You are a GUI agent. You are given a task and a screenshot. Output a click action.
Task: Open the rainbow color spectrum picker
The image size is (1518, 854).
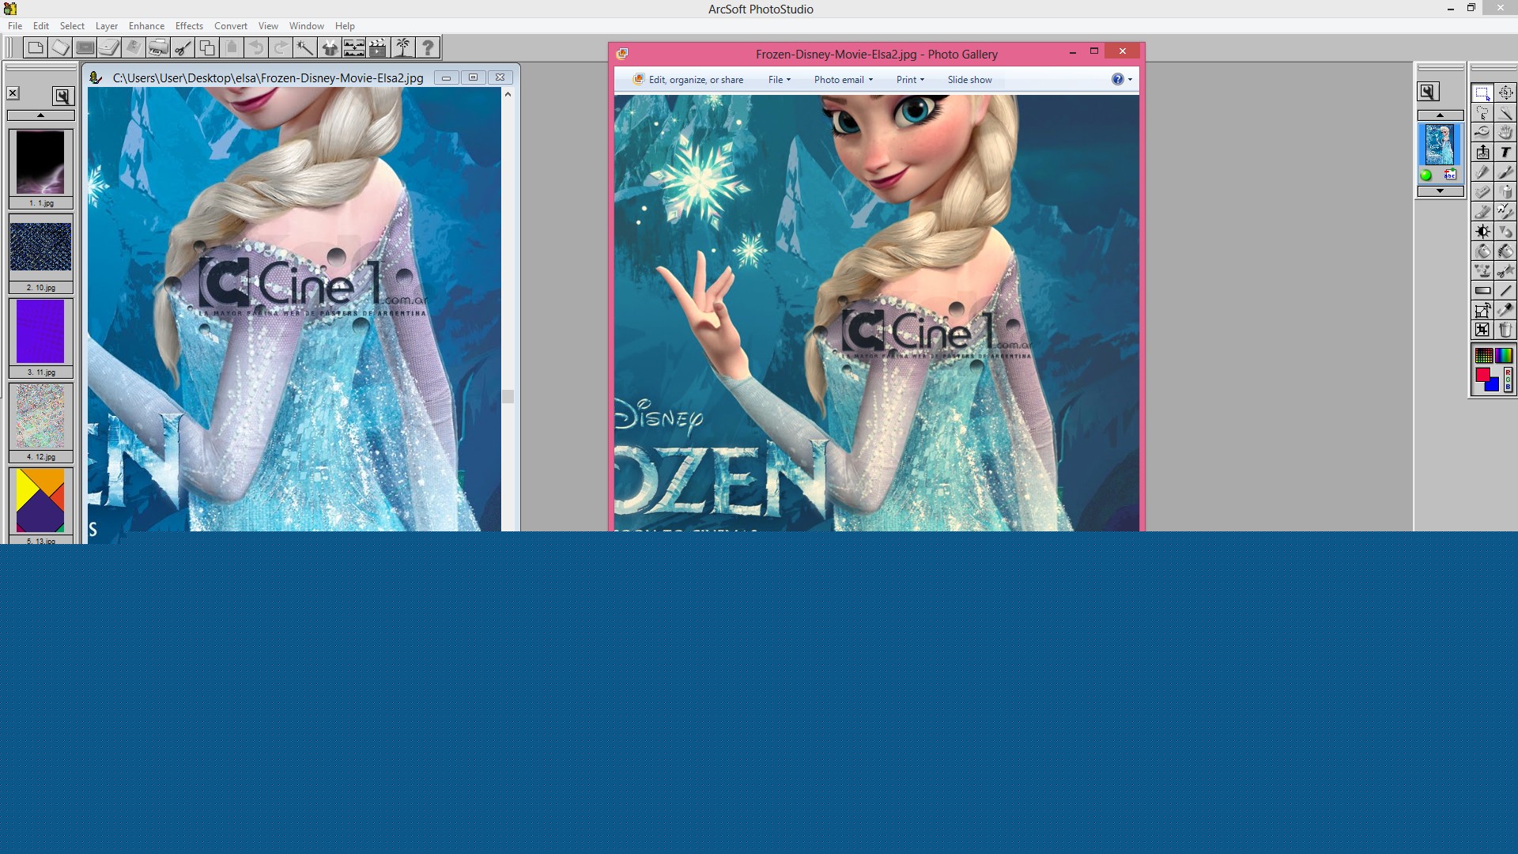coord(1504,355)
